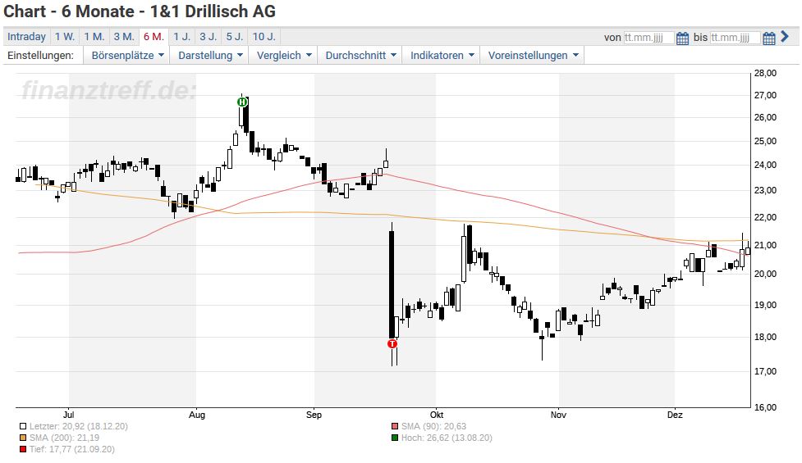Select the 1 J. timeframe tab

pyautogui.click(x=181, y=37)
